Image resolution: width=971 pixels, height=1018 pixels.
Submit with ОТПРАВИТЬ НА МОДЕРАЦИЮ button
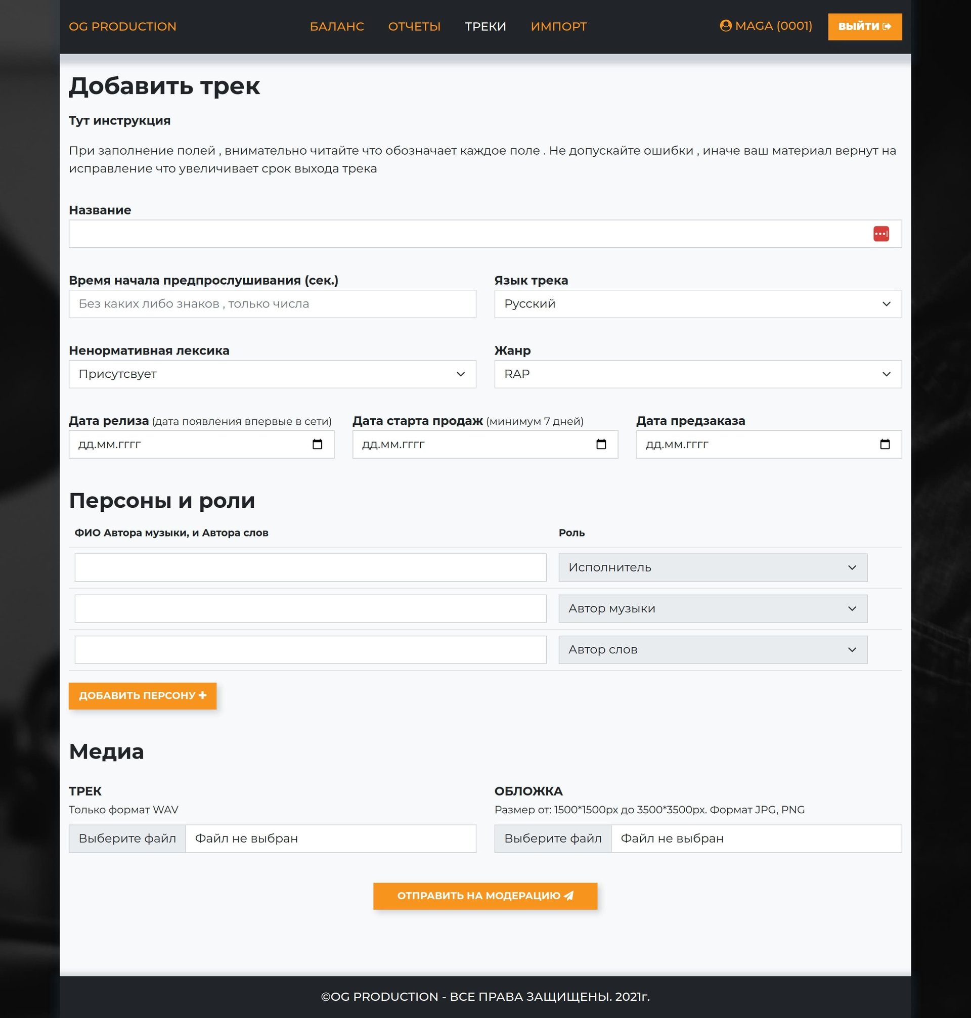coord(485,896)
